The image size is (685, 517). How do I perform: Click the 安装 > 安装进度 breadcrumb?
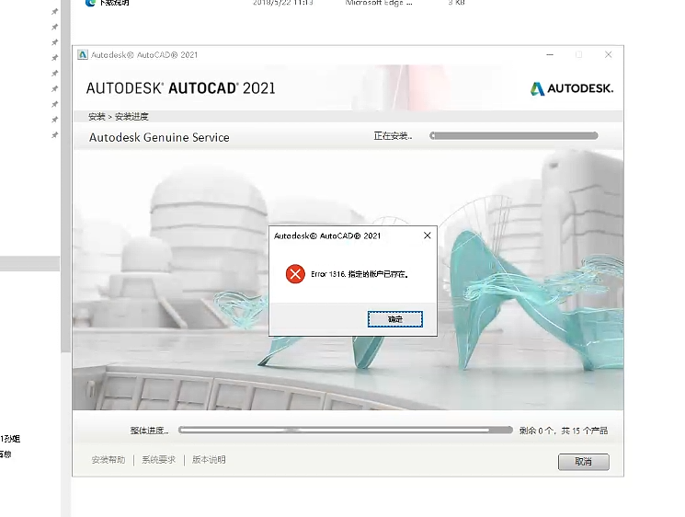(119, 117)
